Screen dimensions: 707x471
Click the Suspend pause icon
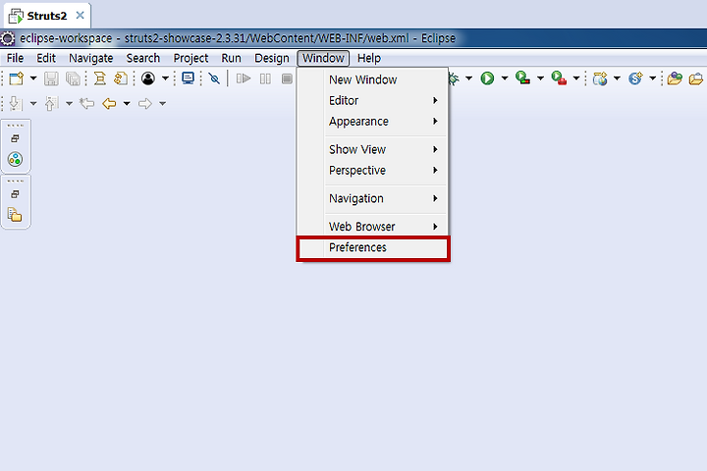pyautogui.click(x=265, y=78)
